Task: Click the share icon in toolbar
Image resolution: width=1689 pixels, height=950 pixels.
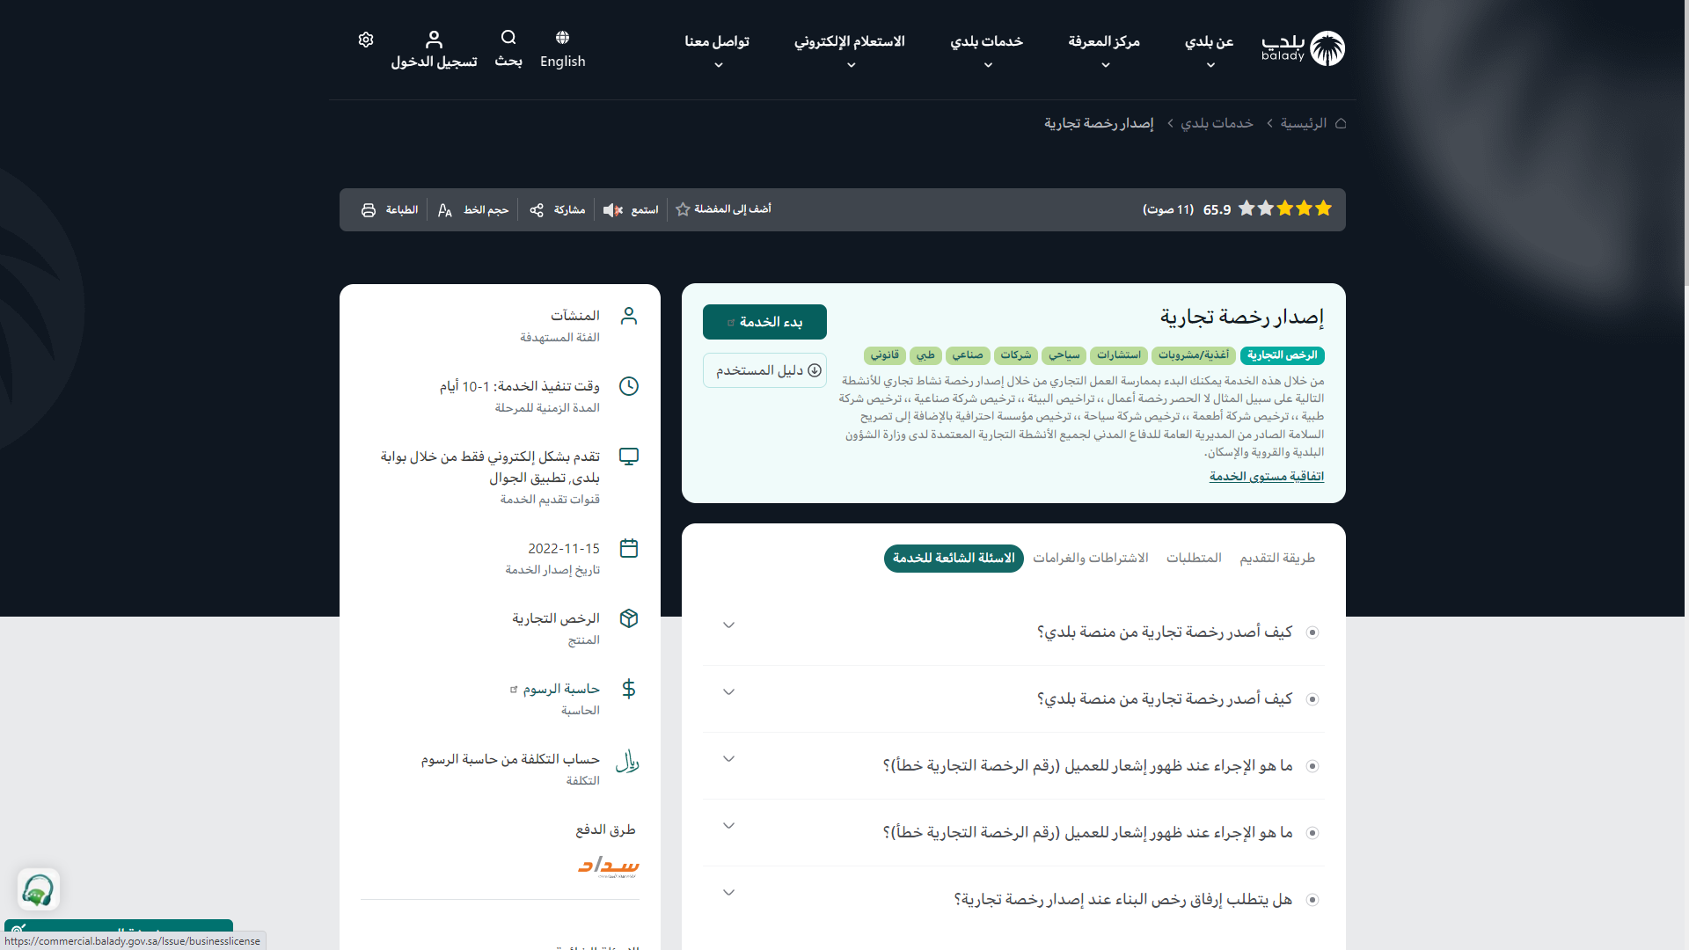Action: point(537,210)
